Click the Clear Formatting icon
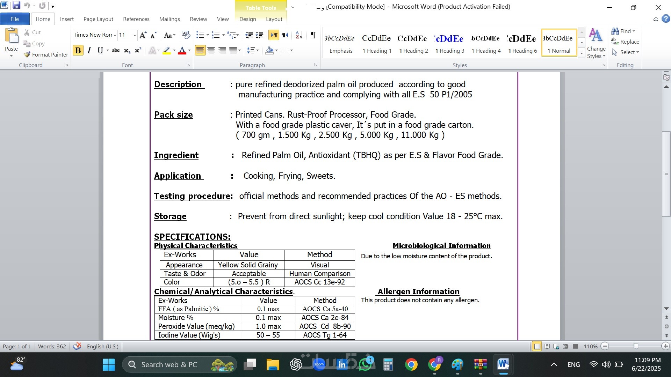Screen dimensions: 671x377 click(186, 35)
